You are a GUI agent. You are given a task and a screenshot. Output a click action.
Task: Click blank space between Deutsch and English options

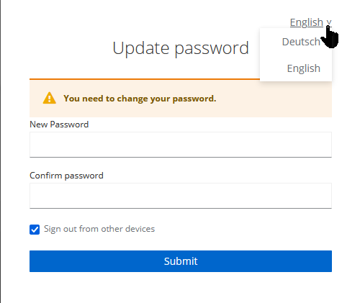point(296,55)
